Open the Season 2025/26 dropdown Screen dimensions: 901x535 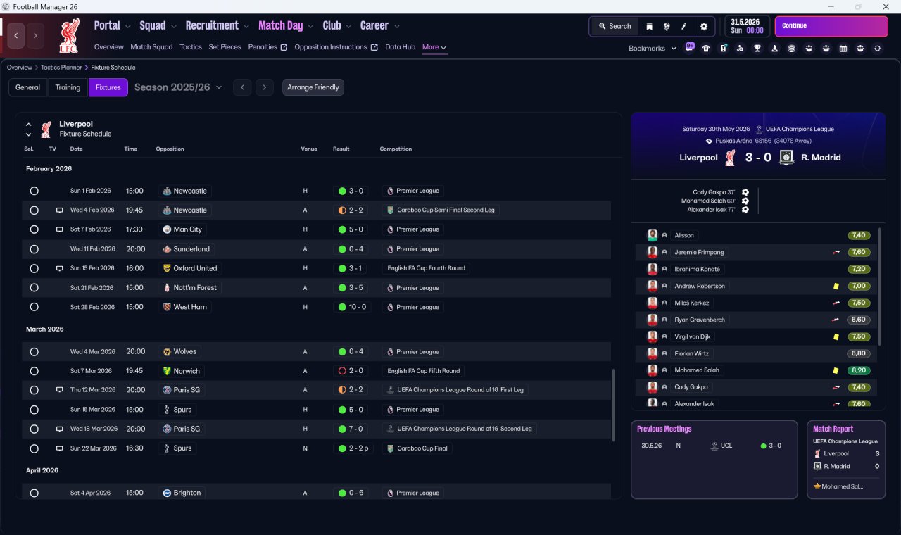pyautogui.click(x=178, y=87)
